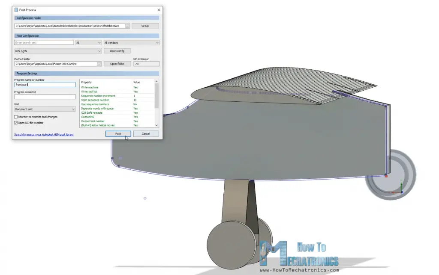Click the Open config button
Image resolution: width=439 pixels, height=275 pixels.
tap(117, 51)
